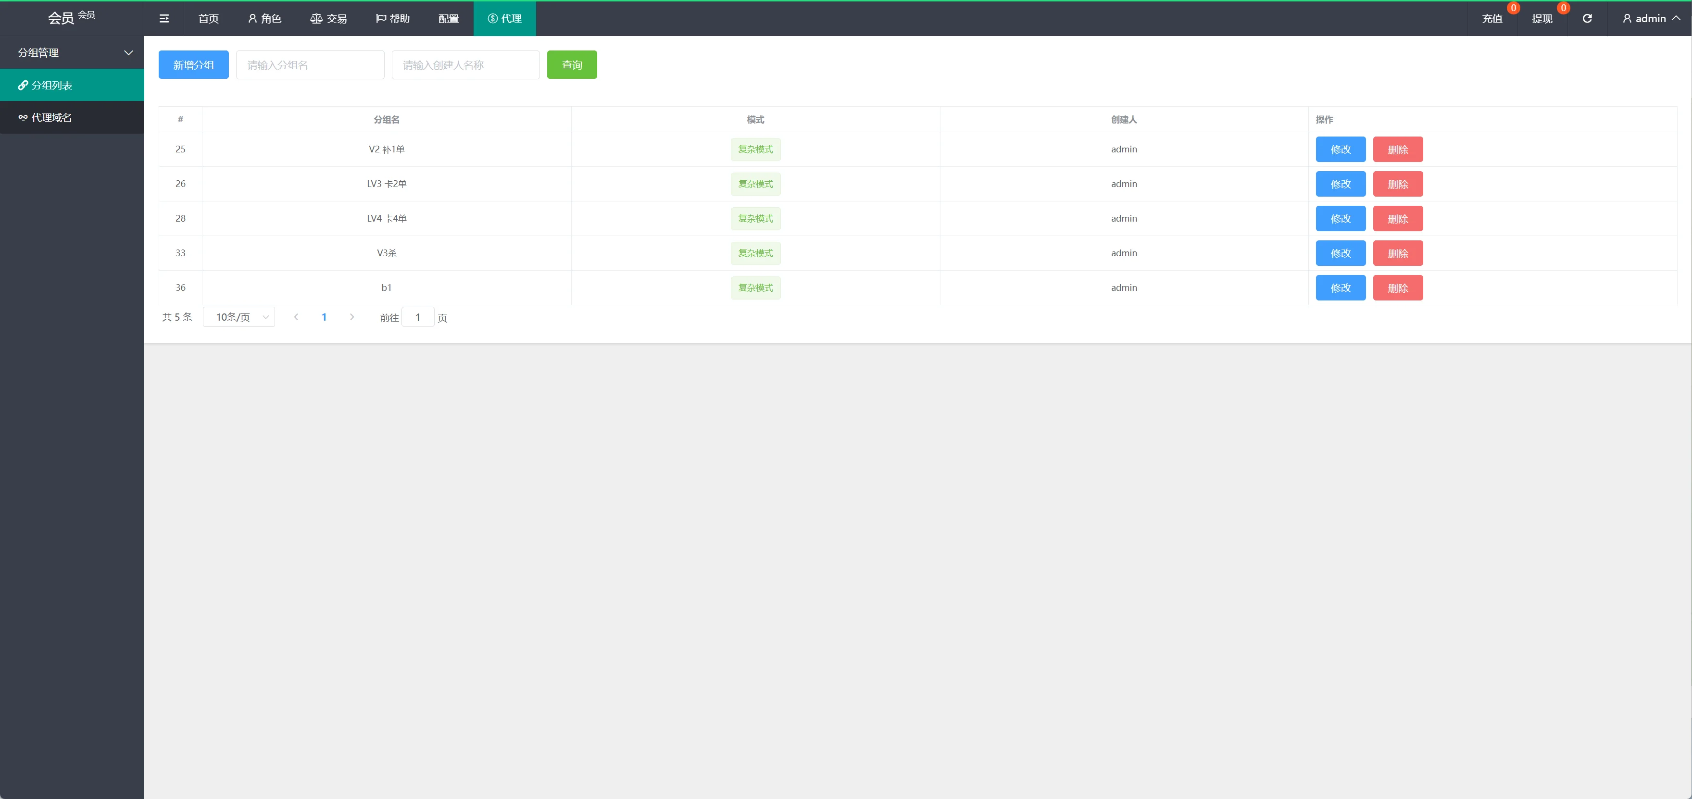This screenshot has width=1692, height=799.
Task: Open the 帮助 top menu
Action: pos(393,18)
